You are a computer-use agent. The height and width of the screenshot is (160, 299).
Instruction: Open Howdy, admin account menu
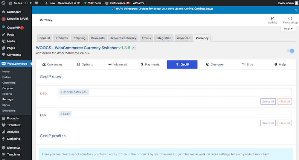(x=287, y=3)
